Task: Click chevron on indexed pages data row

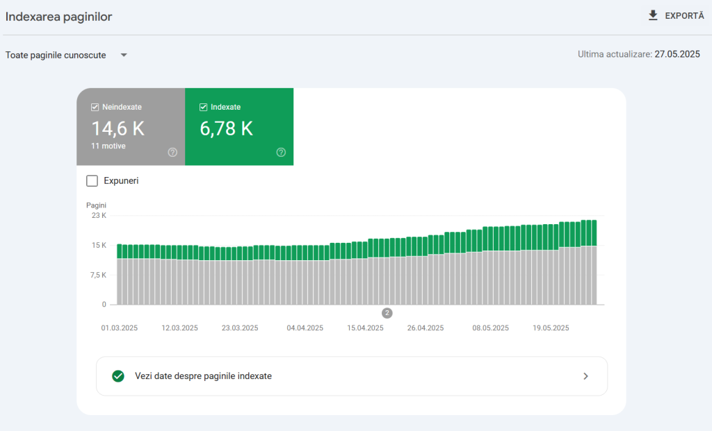Action: coord(585,376)
